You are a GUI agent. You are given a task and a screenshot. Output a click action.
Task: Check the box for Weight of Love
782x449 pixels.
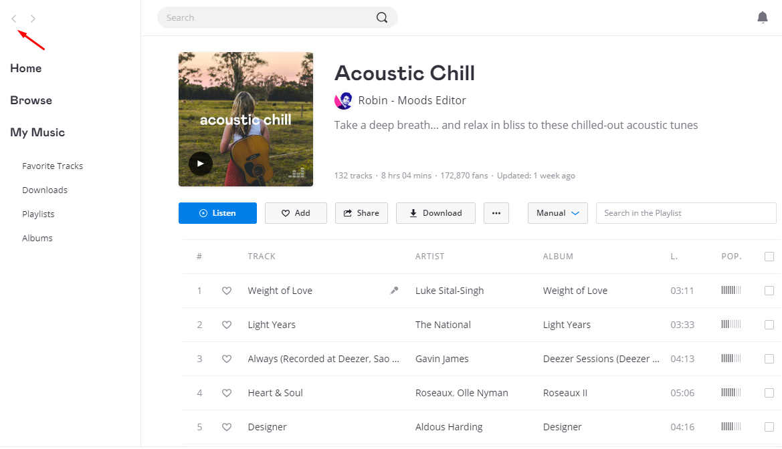[769, 291]
